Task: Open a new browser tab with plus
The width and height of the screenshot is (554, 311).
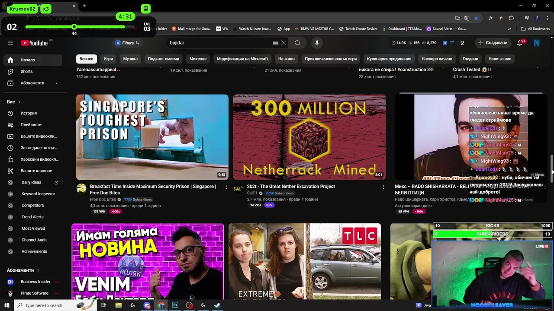Action: [84, 6]
